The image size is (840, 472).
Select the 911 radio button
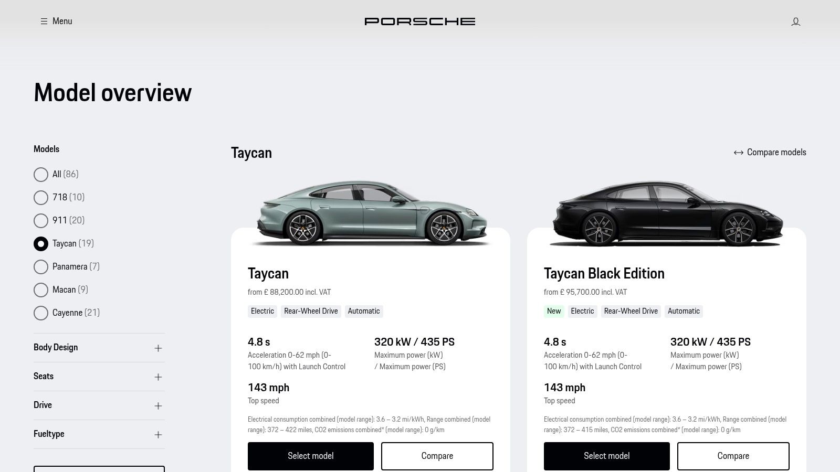41,221
